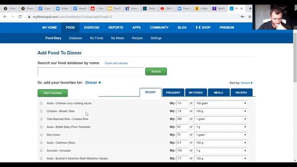Open the Sort by Default dropdown
The height and width of the screenshot is (167, 297).
point(246,83)
